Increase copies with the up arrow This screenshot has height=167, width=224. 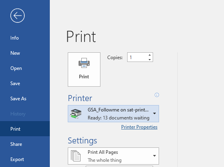(149, 55)
